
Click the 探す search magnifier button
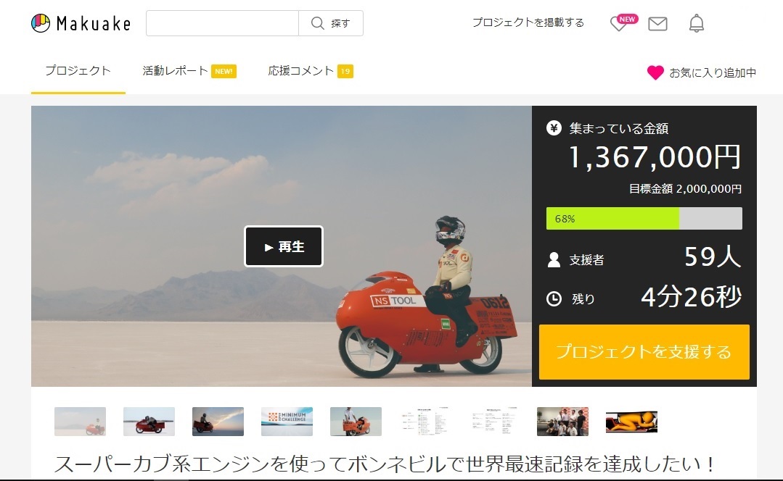click(x=331, y=23)
